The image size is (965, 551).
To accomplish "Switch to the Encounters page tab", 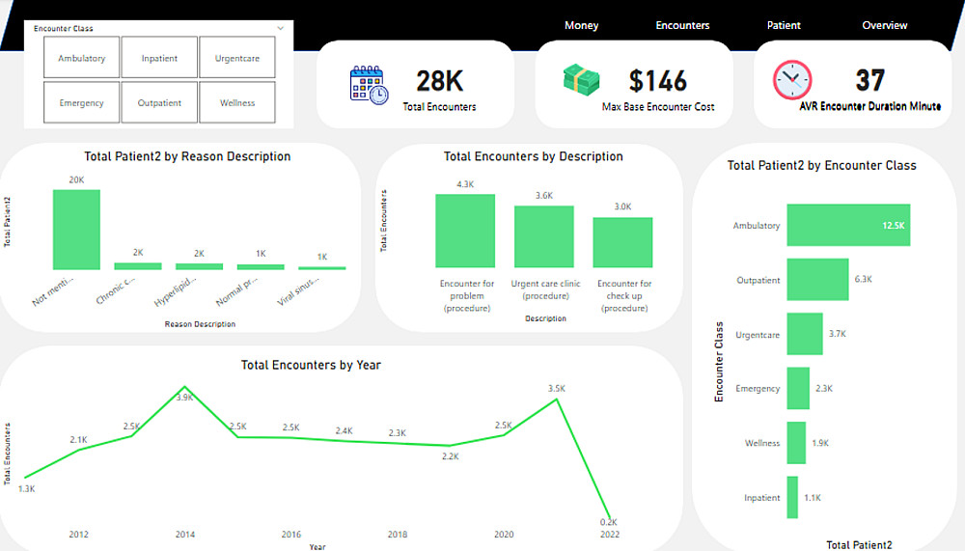I will tap(682, 25).
